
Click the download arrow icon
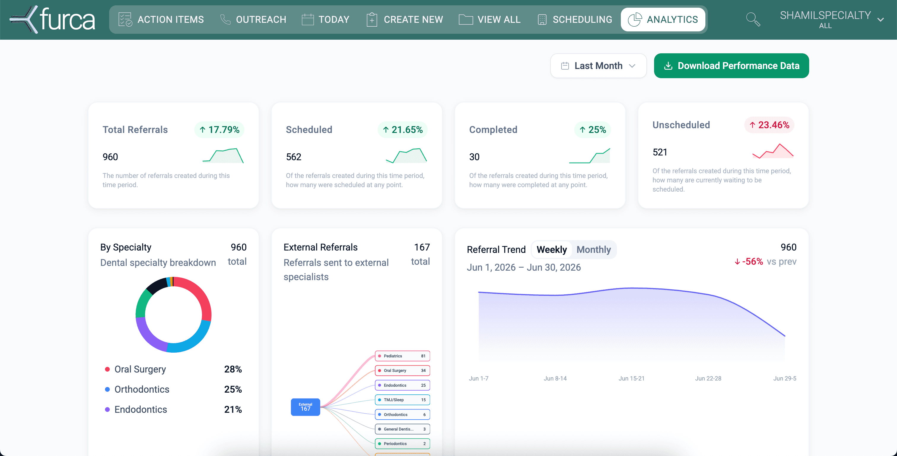click(668, 66)
